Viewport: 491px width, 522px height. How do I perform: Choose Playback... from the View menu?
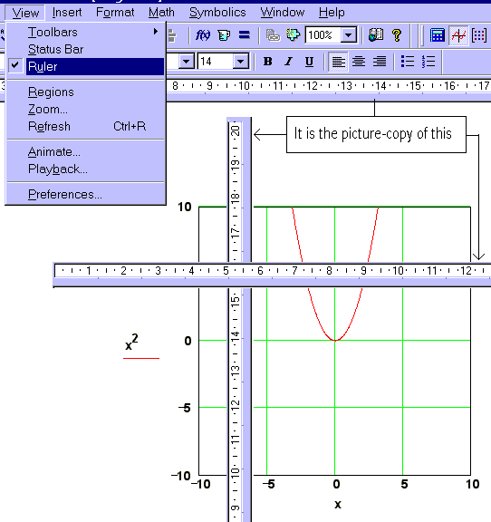[x=86, y=169]
